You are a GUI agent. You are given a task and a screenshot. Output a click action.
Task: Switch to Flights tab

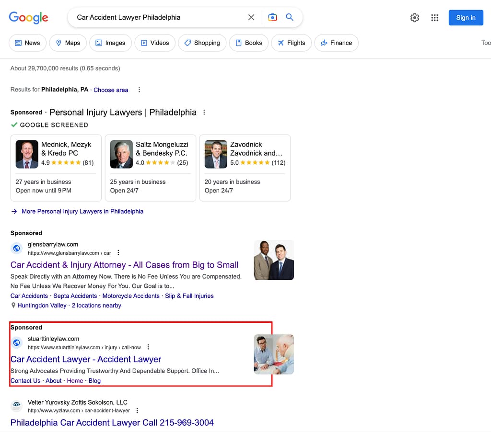(291, 43)
